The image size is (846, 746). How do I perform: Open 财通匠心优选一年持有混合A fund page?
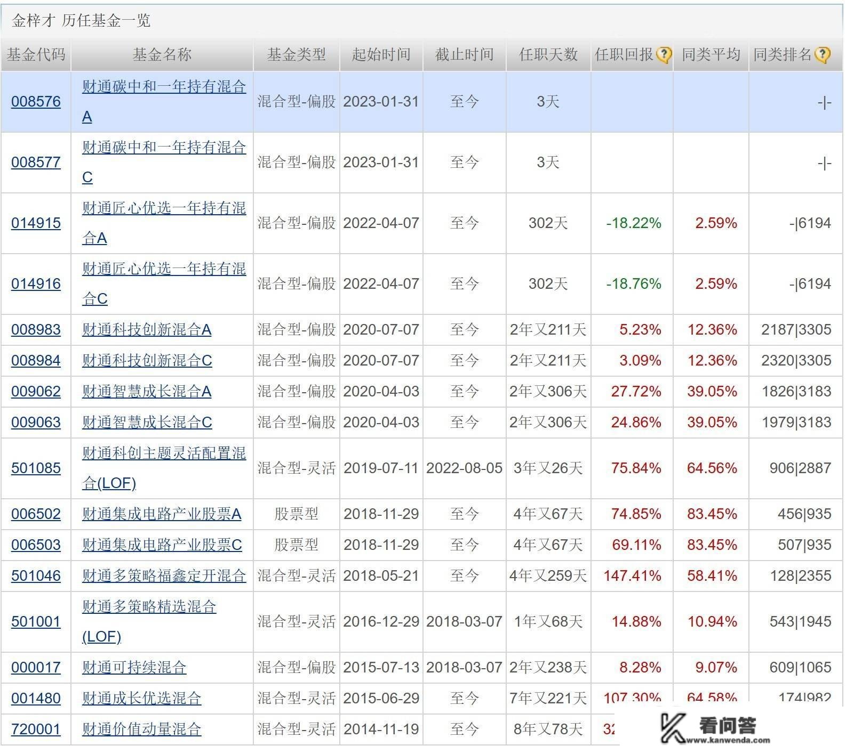[164, 223]
